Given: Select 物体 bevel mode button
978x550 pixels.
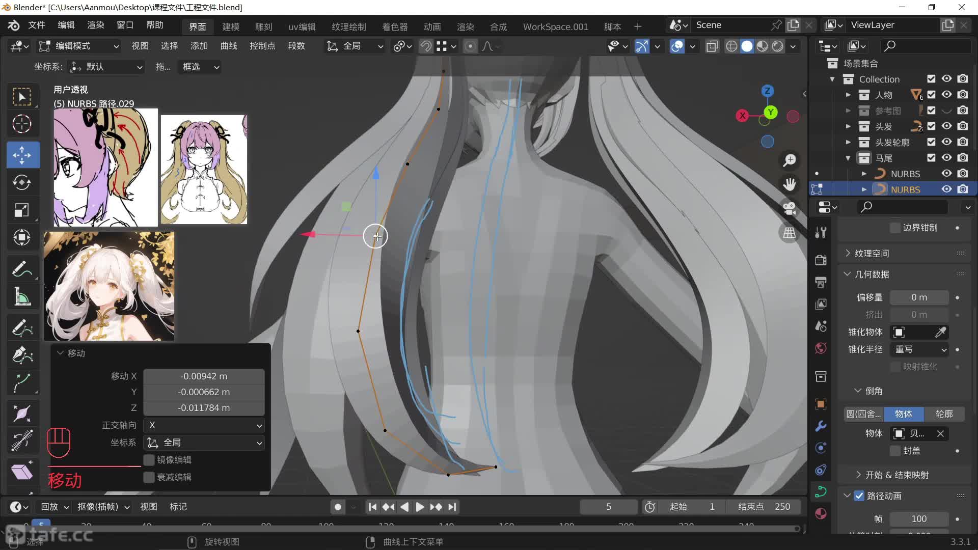Looking at the screenshot, I should point(904,414).
